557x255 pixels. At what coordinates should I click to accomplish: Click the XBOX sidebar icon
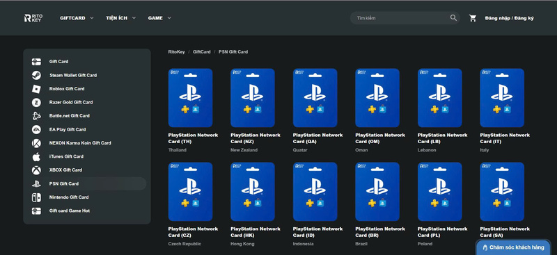coord(36,170)
